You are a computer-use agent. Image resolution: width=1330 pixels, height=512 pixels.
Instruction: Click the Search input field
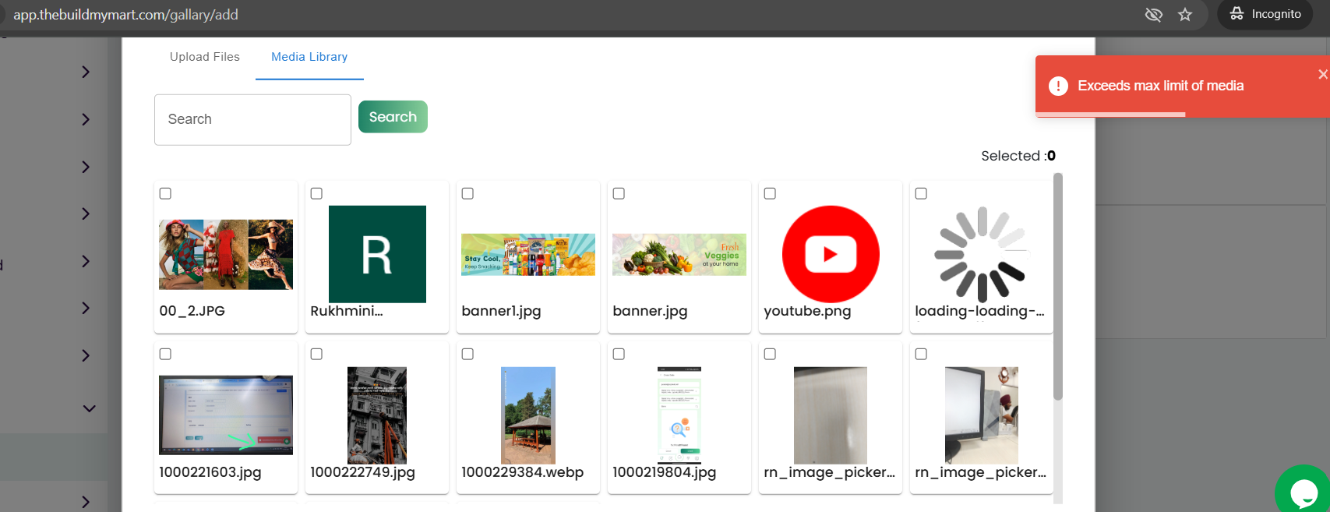252,119
